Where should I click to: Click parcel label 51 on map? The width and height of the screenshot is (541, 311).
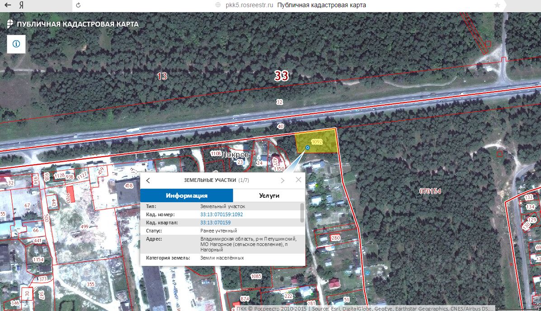(346, 300)
